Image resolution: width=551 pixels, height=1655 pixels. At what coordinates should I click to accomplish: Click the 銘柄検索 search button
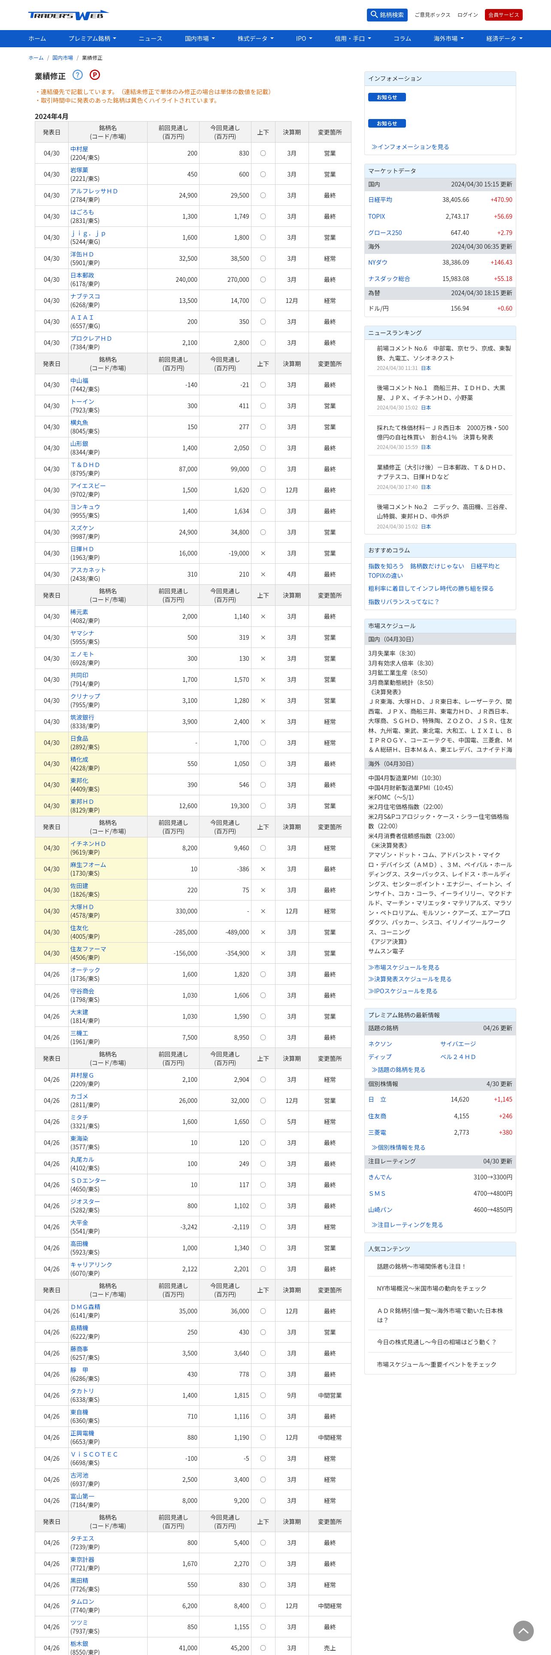coord(387,15)
